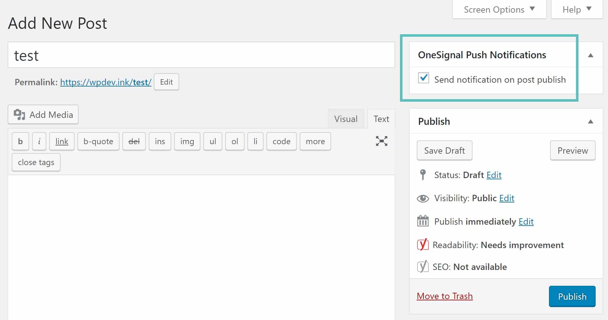Open the Add Media dialog

(43, 114)
